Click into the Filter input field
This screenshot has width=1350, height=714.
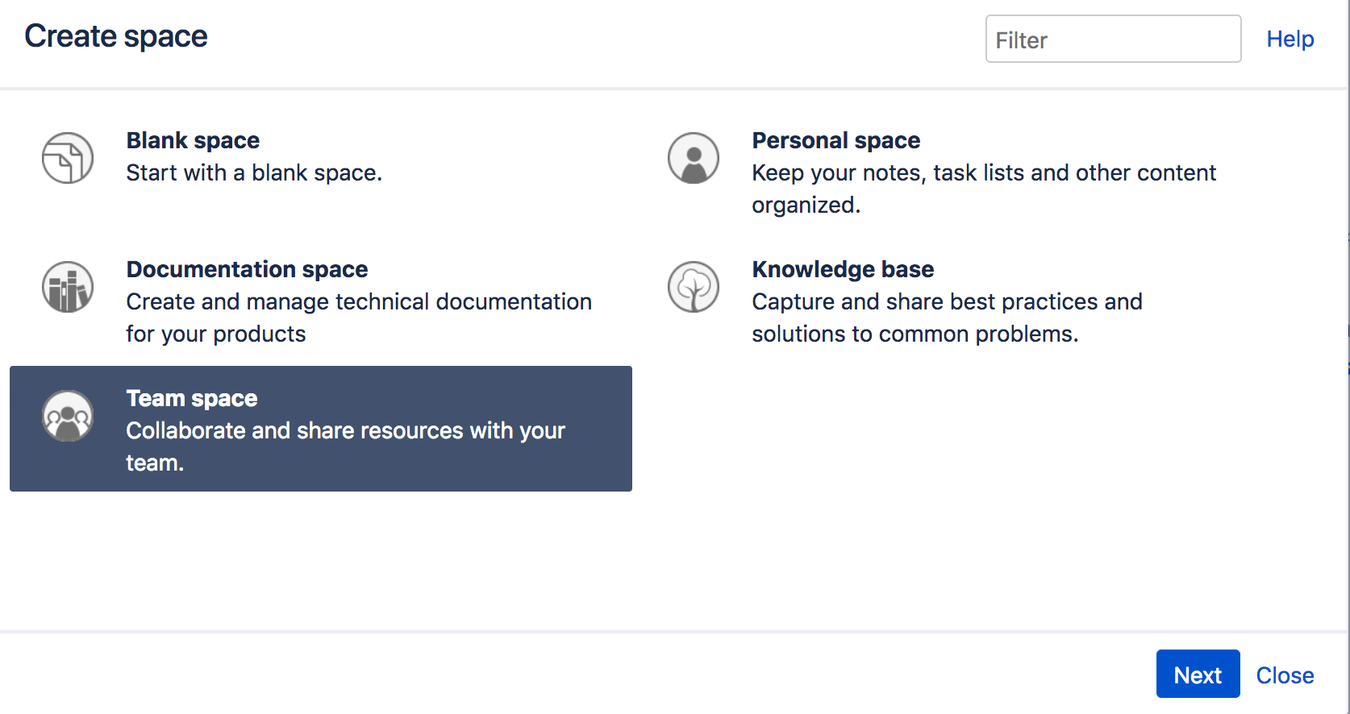click(x=1113, y=39)
